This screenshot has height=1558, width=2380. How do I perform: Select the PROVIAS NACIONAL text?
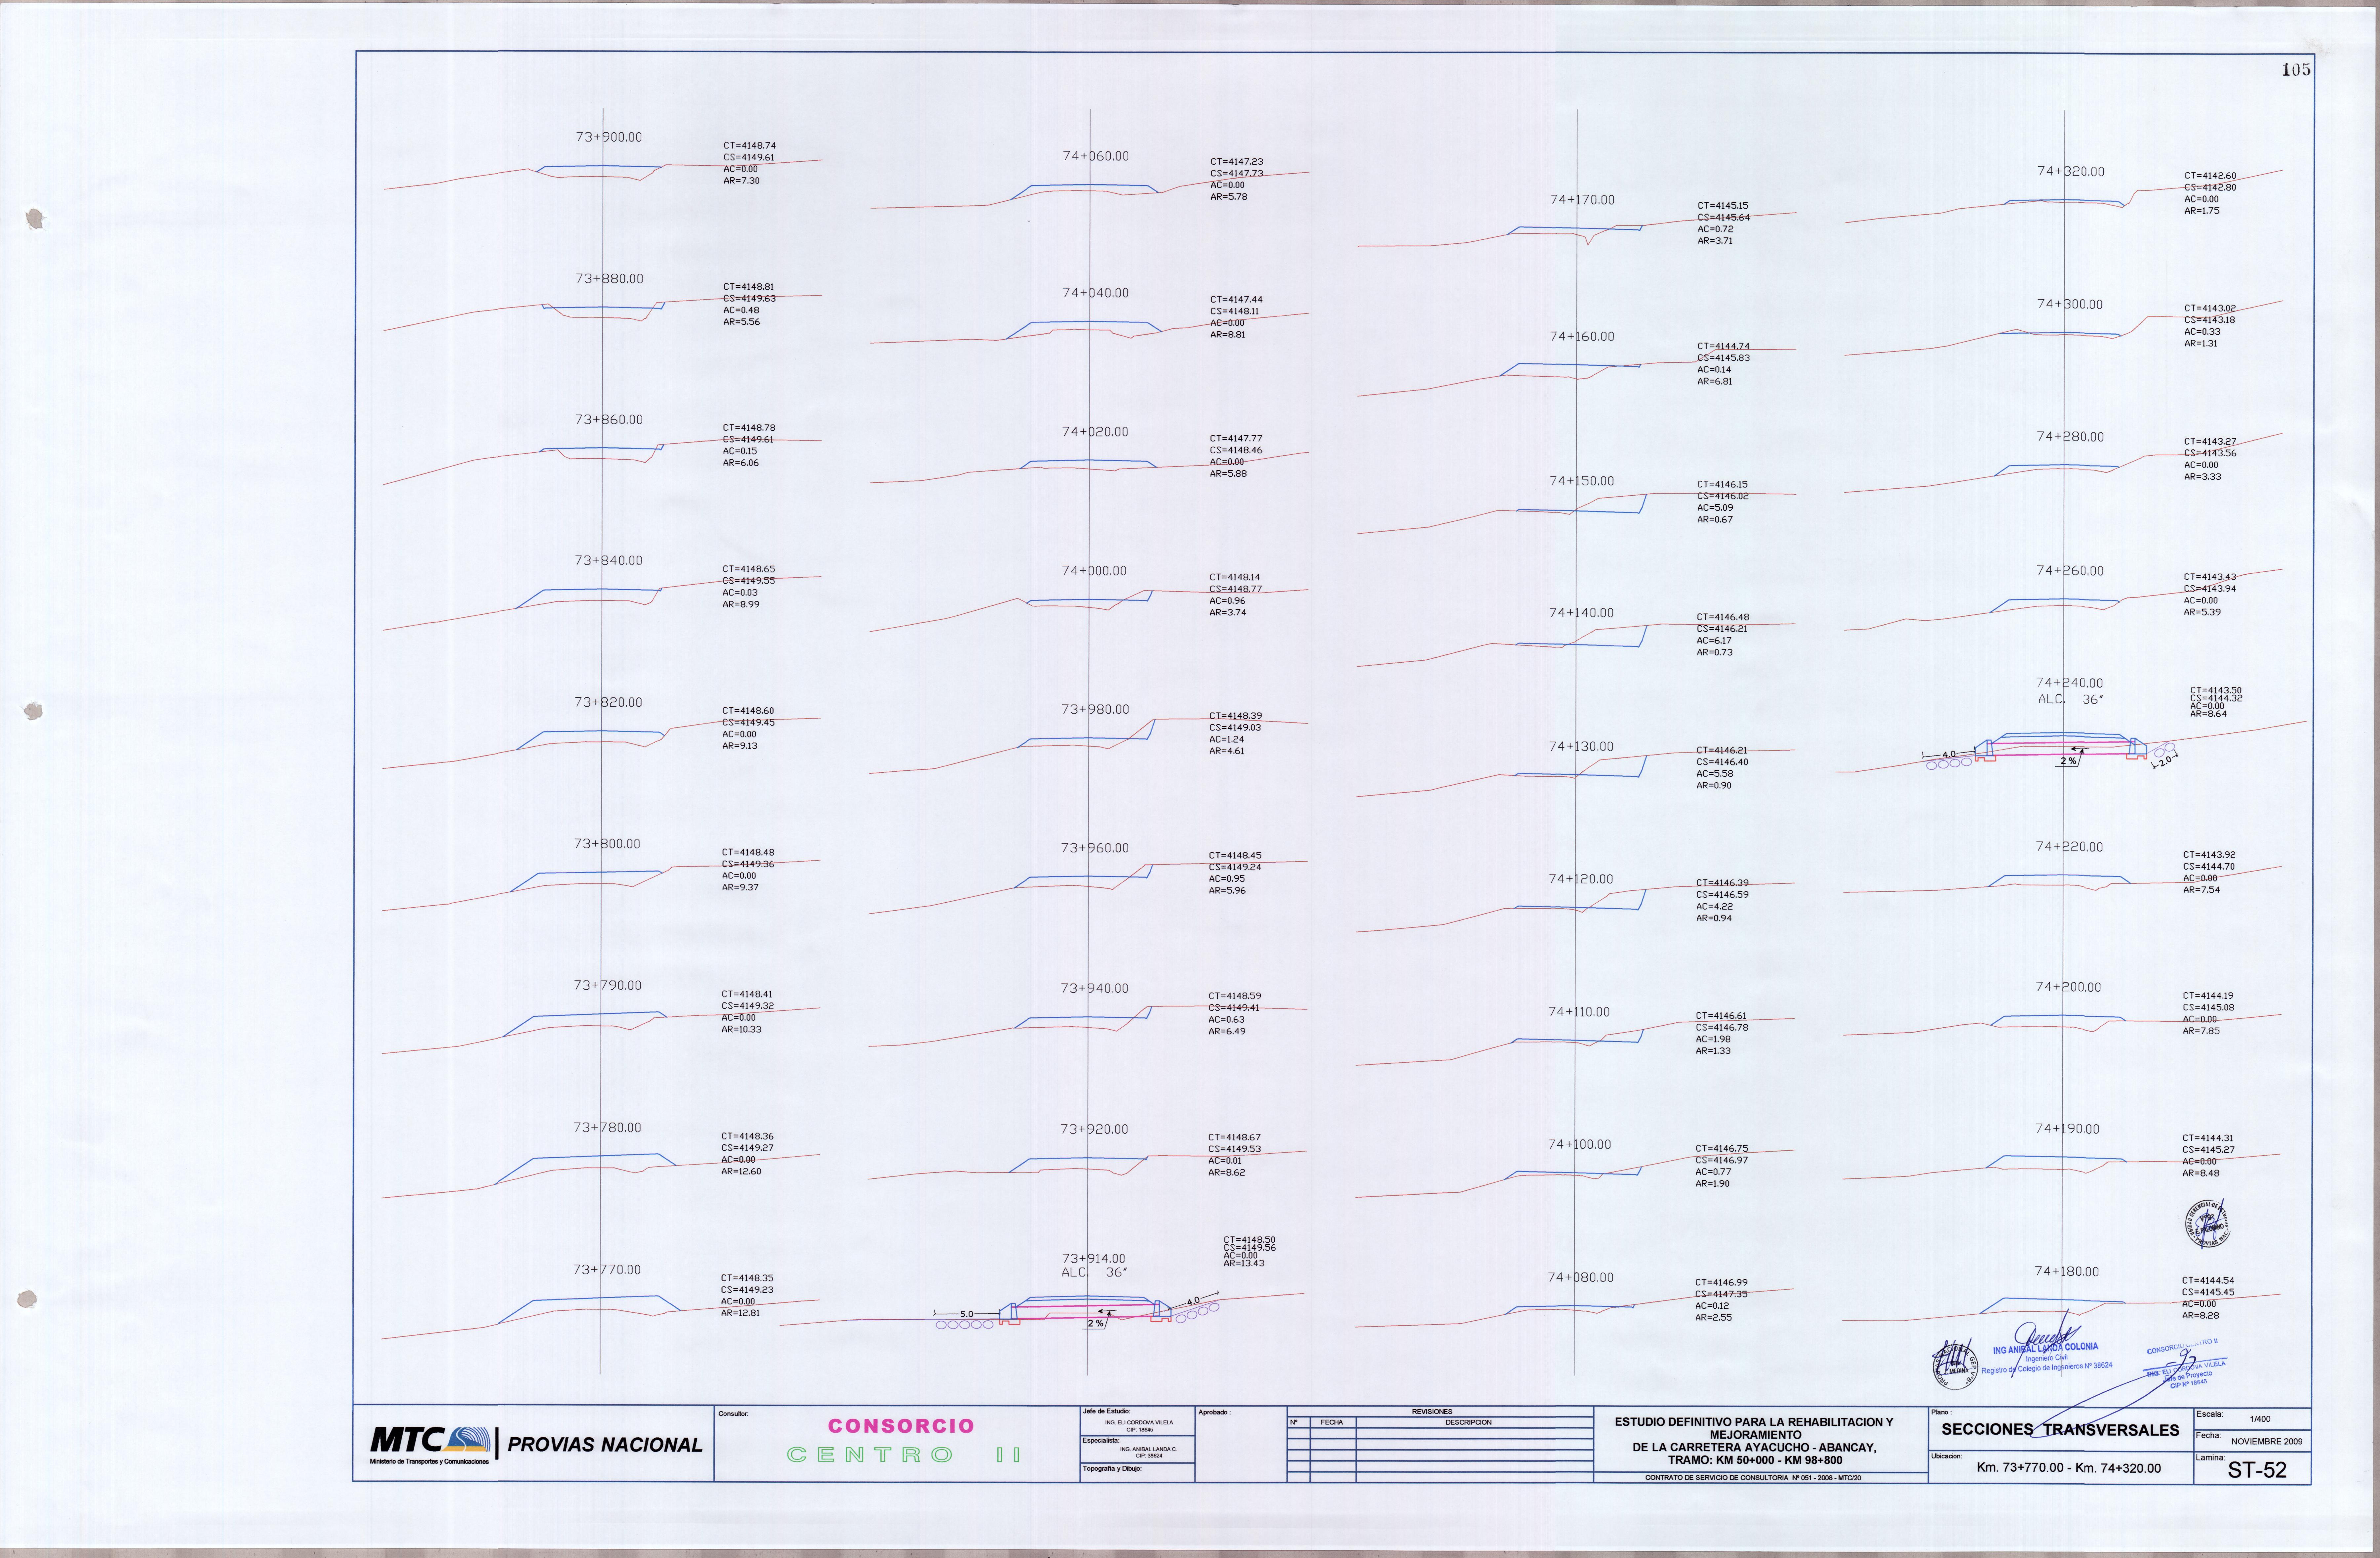[x=605, y=1445]
